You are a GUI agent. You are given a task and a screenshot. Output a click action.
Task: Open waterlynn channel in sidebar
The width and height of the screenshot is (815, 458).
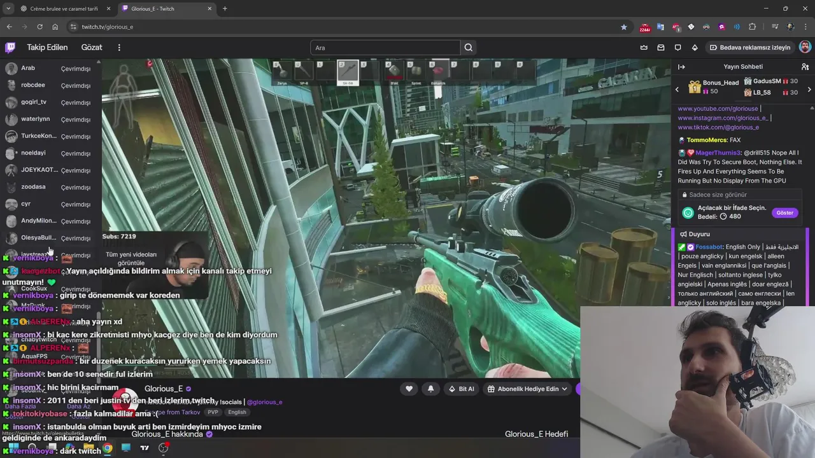tap(50, 119)
